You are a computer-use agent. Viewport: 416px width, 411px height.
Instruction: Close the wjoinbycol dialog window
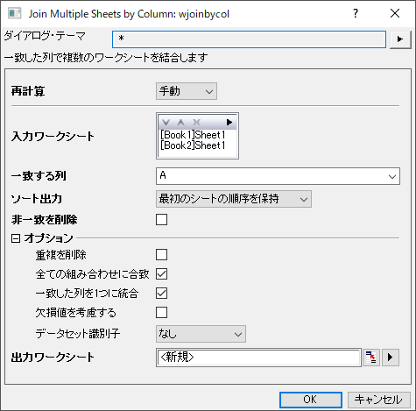point(395,13)
